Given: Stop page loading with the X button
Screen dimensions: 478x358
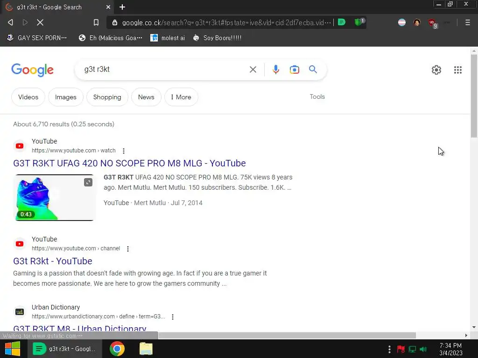Looking at the screenshot, I should click(x=40, y=22).
